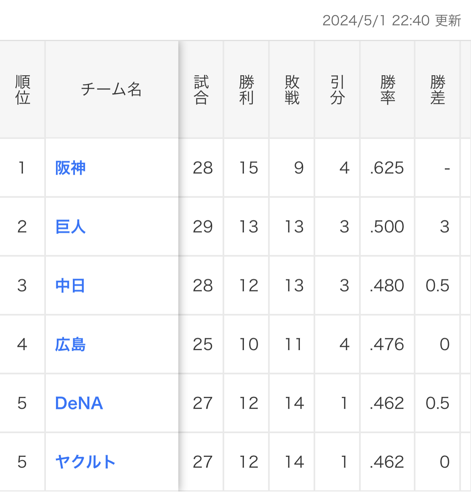This screenshot has width=471, height=504.
Task: Select the 中日 team link
Action: coord(70,285)
